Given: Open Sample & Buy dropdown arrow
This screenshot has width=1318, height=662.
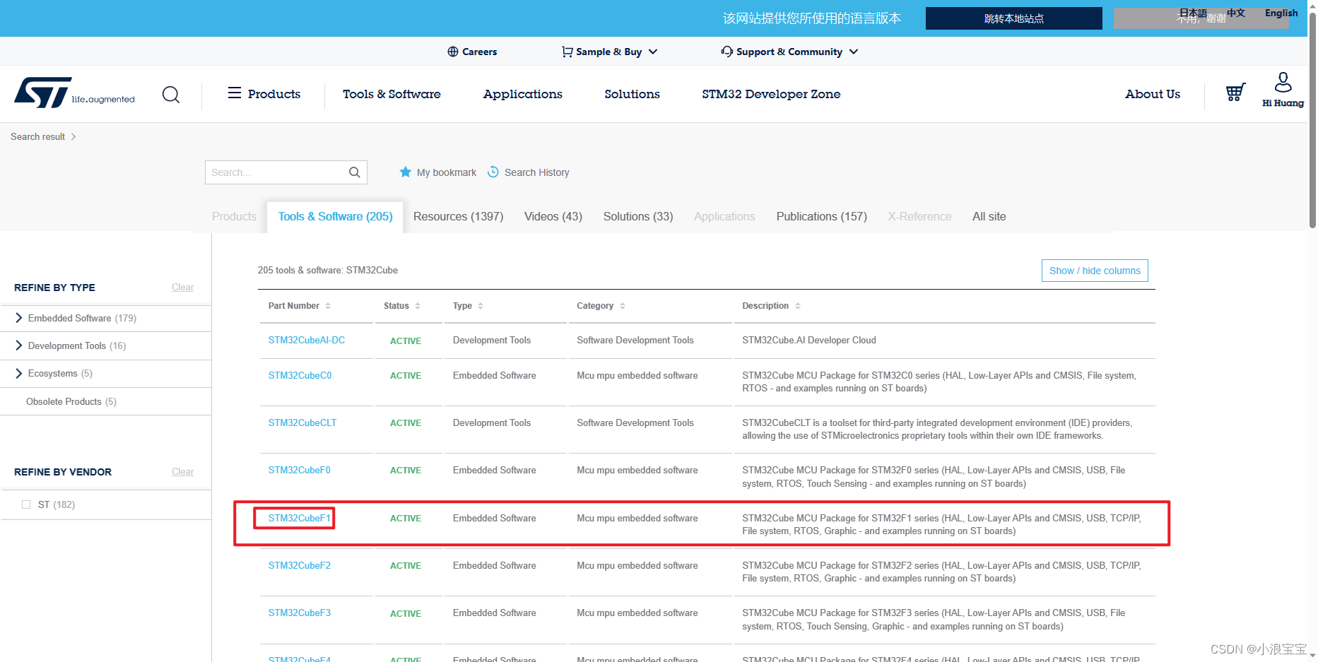Looking at the screenshot, I should tap(653, 52).
